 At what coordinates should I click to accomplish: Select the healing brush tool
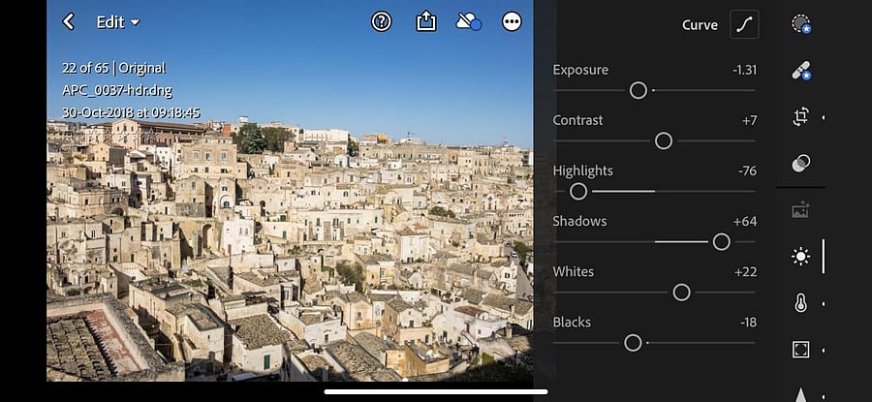coord(801,71)
